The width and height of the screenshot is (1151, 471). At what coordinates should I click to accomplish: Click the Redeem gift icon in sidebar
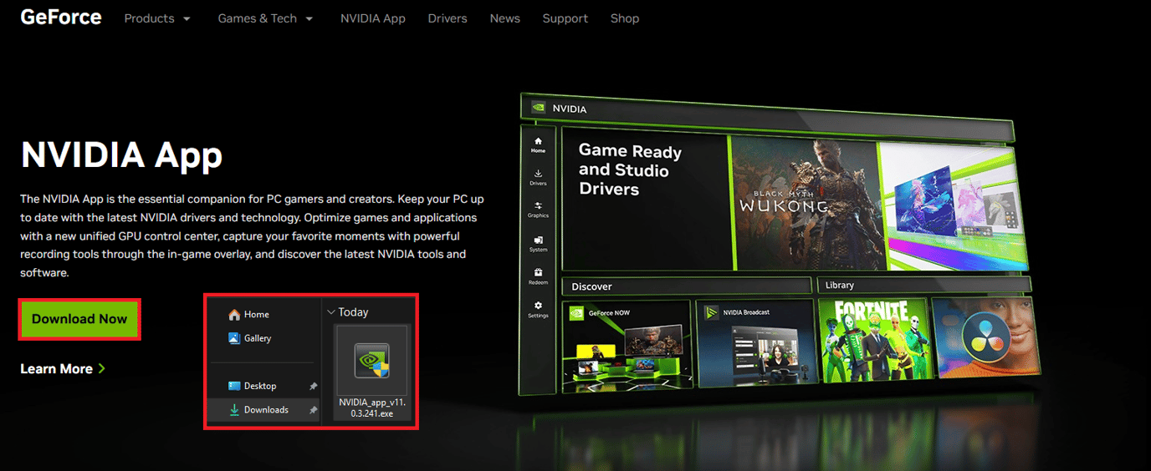[x=538, y=274]
